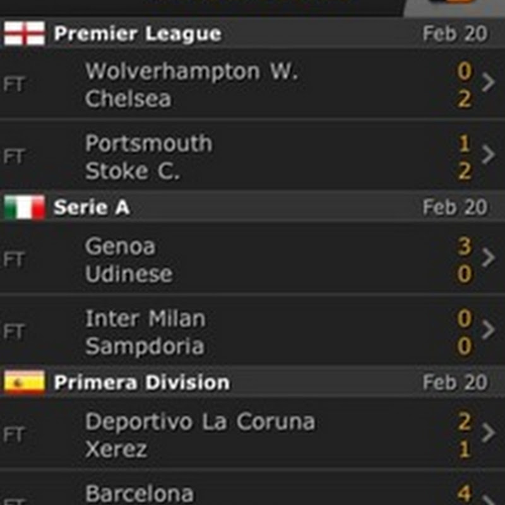The width and height of the screenshot is (505, 505).
Task: Expand Wolverhampton vs Chelsea match details chevron
Action: (x=488, y=84)
